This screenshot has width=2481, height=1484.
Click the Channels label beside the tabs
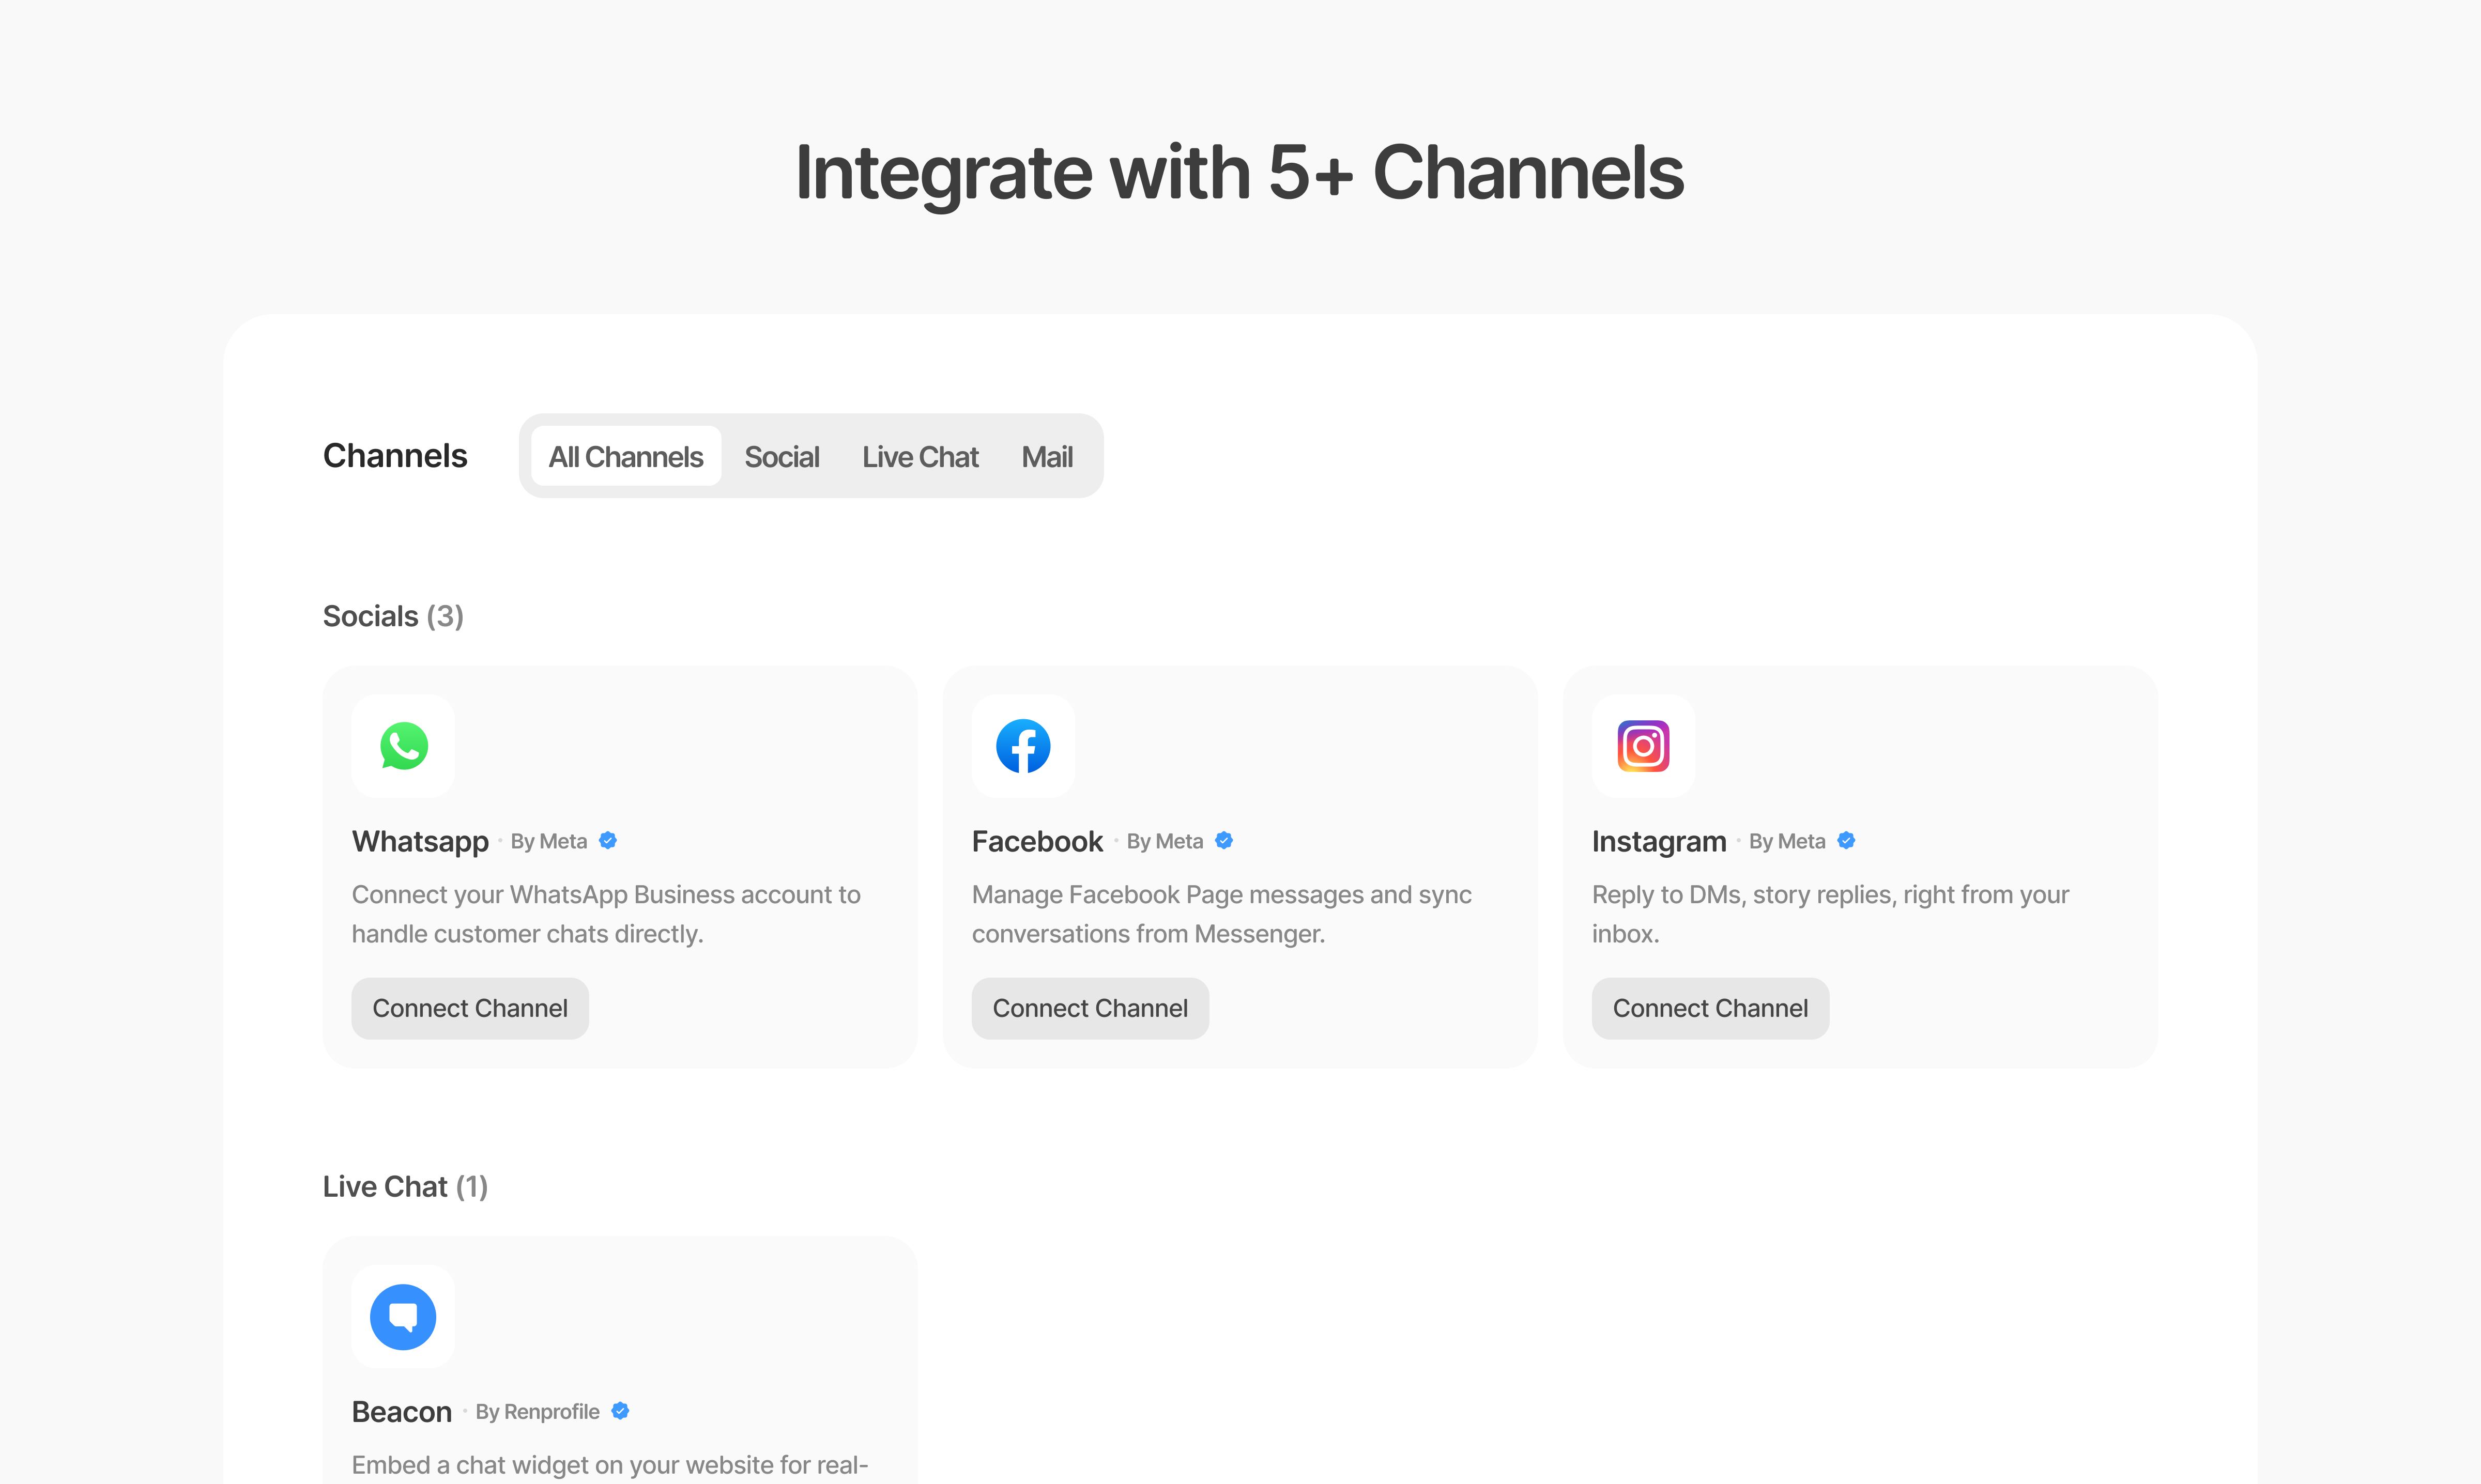point(395,456)
